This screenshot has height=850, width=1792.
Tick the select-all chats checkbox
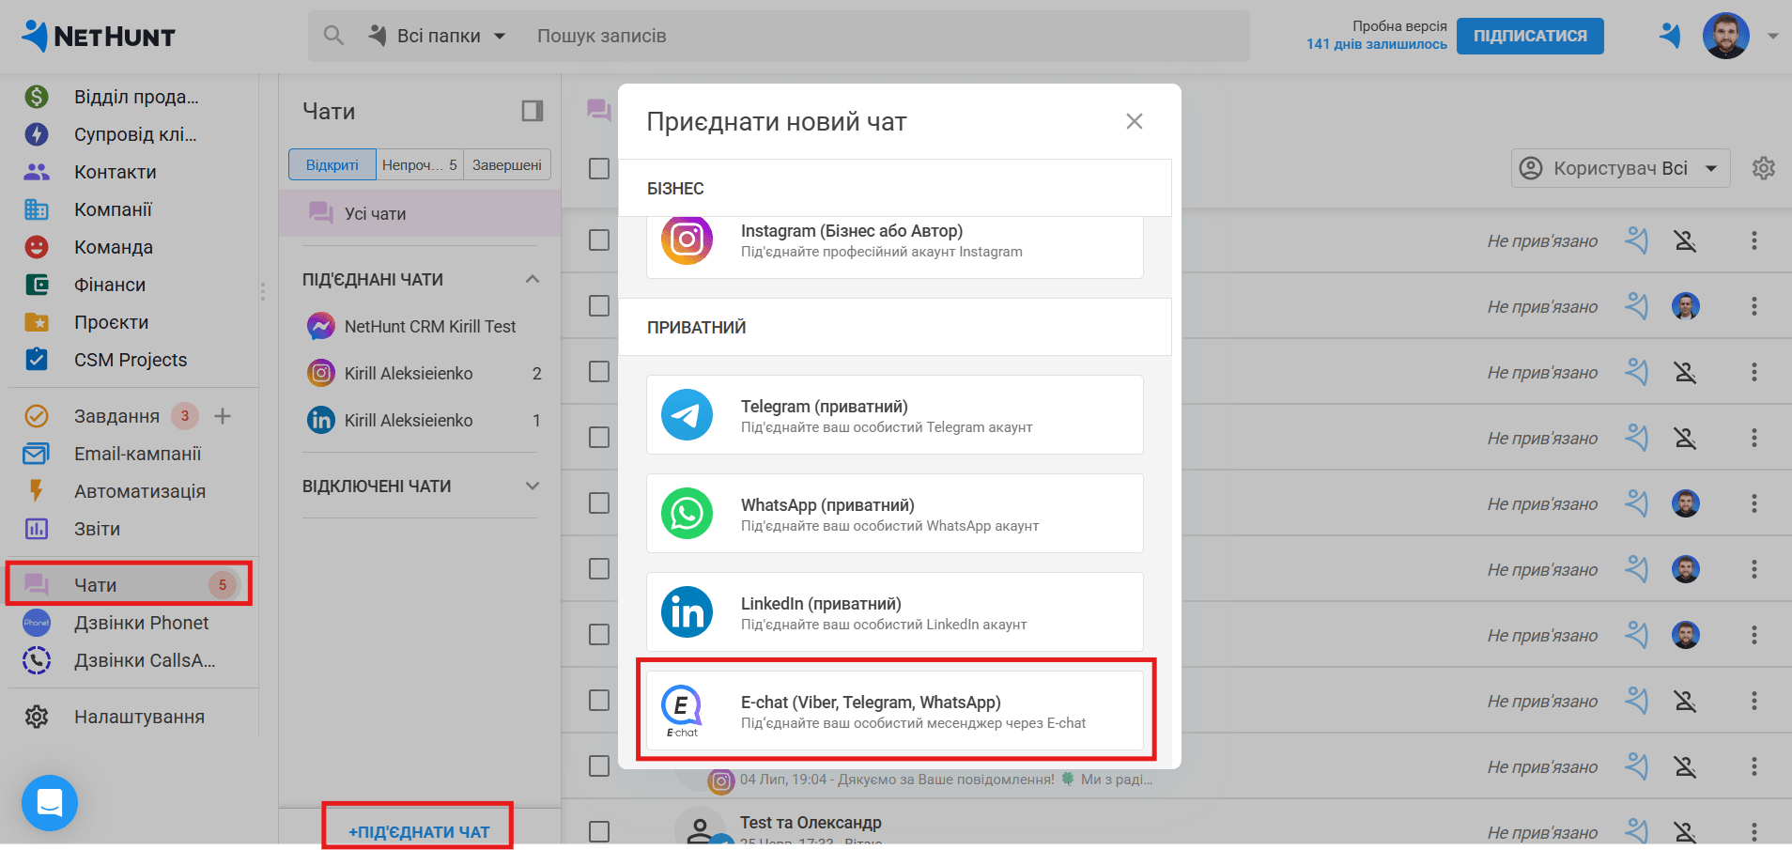599,168
